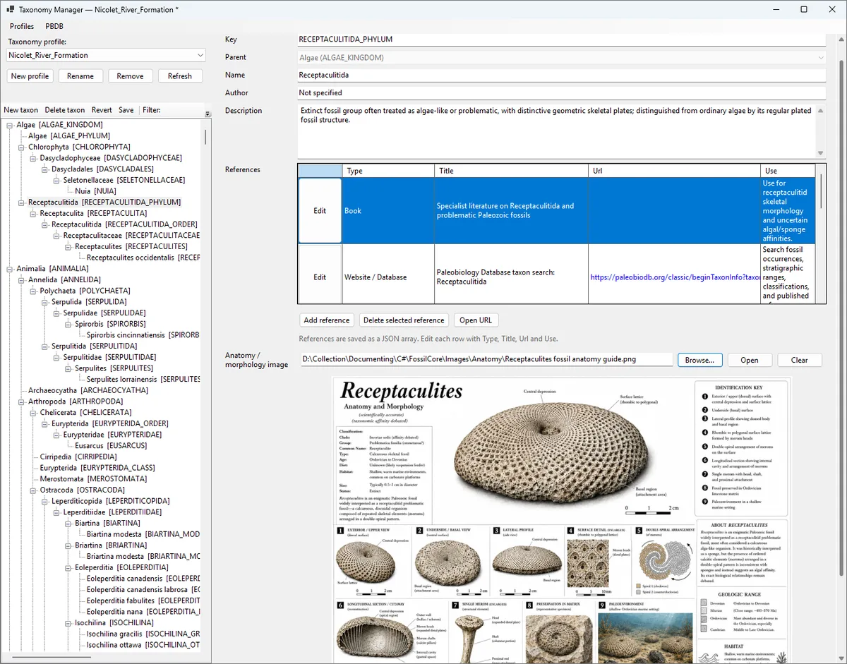Screen dimensions: 847x664
Task: Select Archaeocyatha [ARCHAEOCYATHA] in the tree
Action: [88, 390]
